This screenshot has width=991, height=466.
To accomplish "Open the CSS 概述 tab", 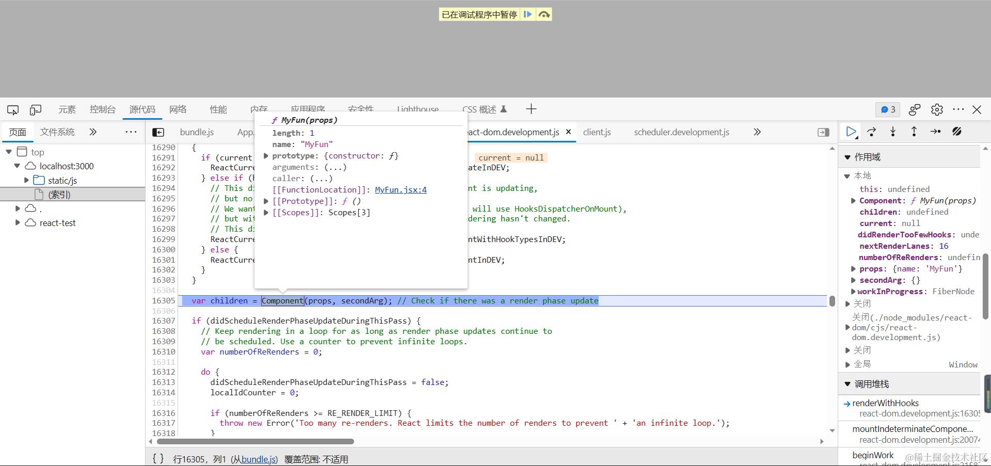I will pos(485,109).
